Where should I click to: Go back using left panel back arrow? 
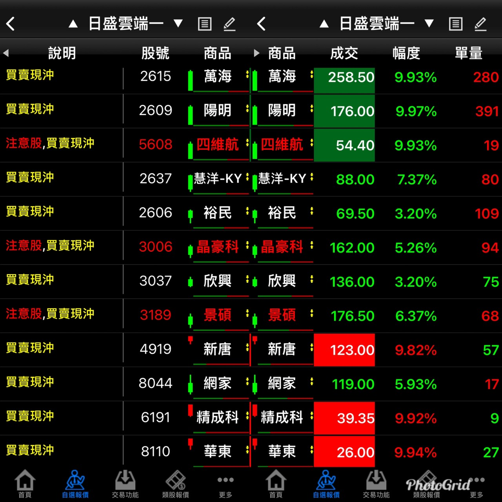[x=11, y=24]
